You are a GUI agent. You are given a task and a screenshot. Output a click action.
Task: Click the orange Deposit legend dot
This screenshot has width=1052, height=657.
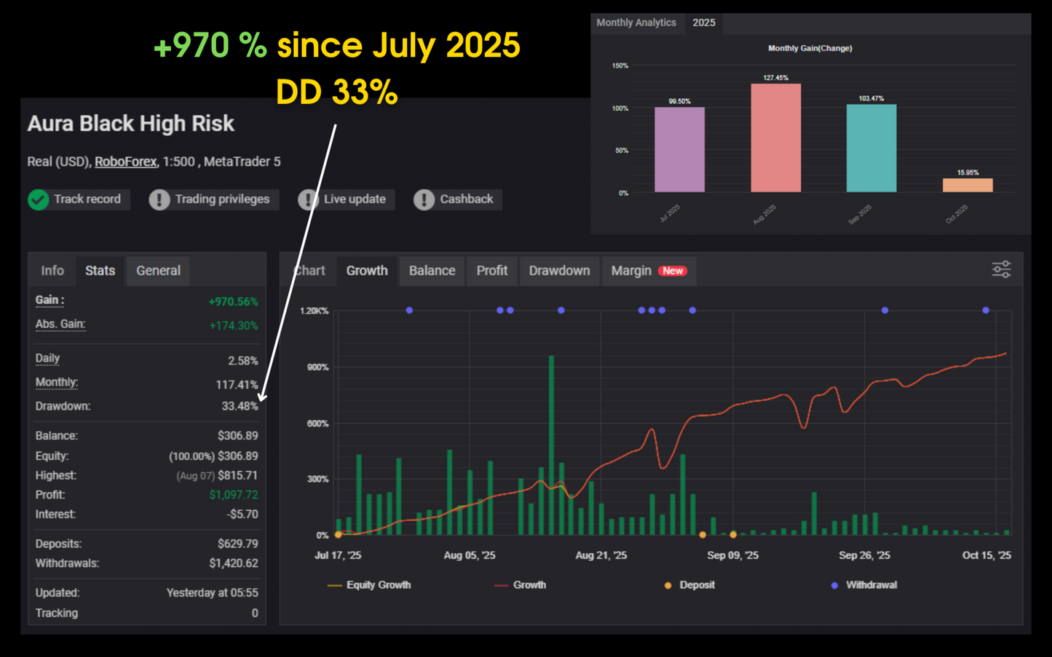pos(668,585)
